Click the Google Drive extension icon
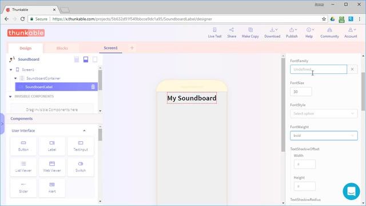366x206 pixels. pyautogui.click(x=333, y=19)
